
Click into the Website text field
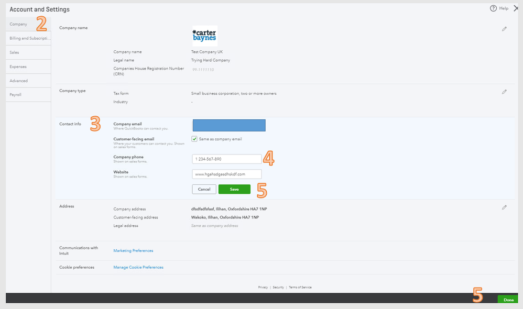point(227,174)
